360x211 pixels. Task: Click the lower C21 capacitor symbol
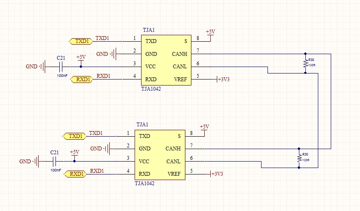point(55,162)
